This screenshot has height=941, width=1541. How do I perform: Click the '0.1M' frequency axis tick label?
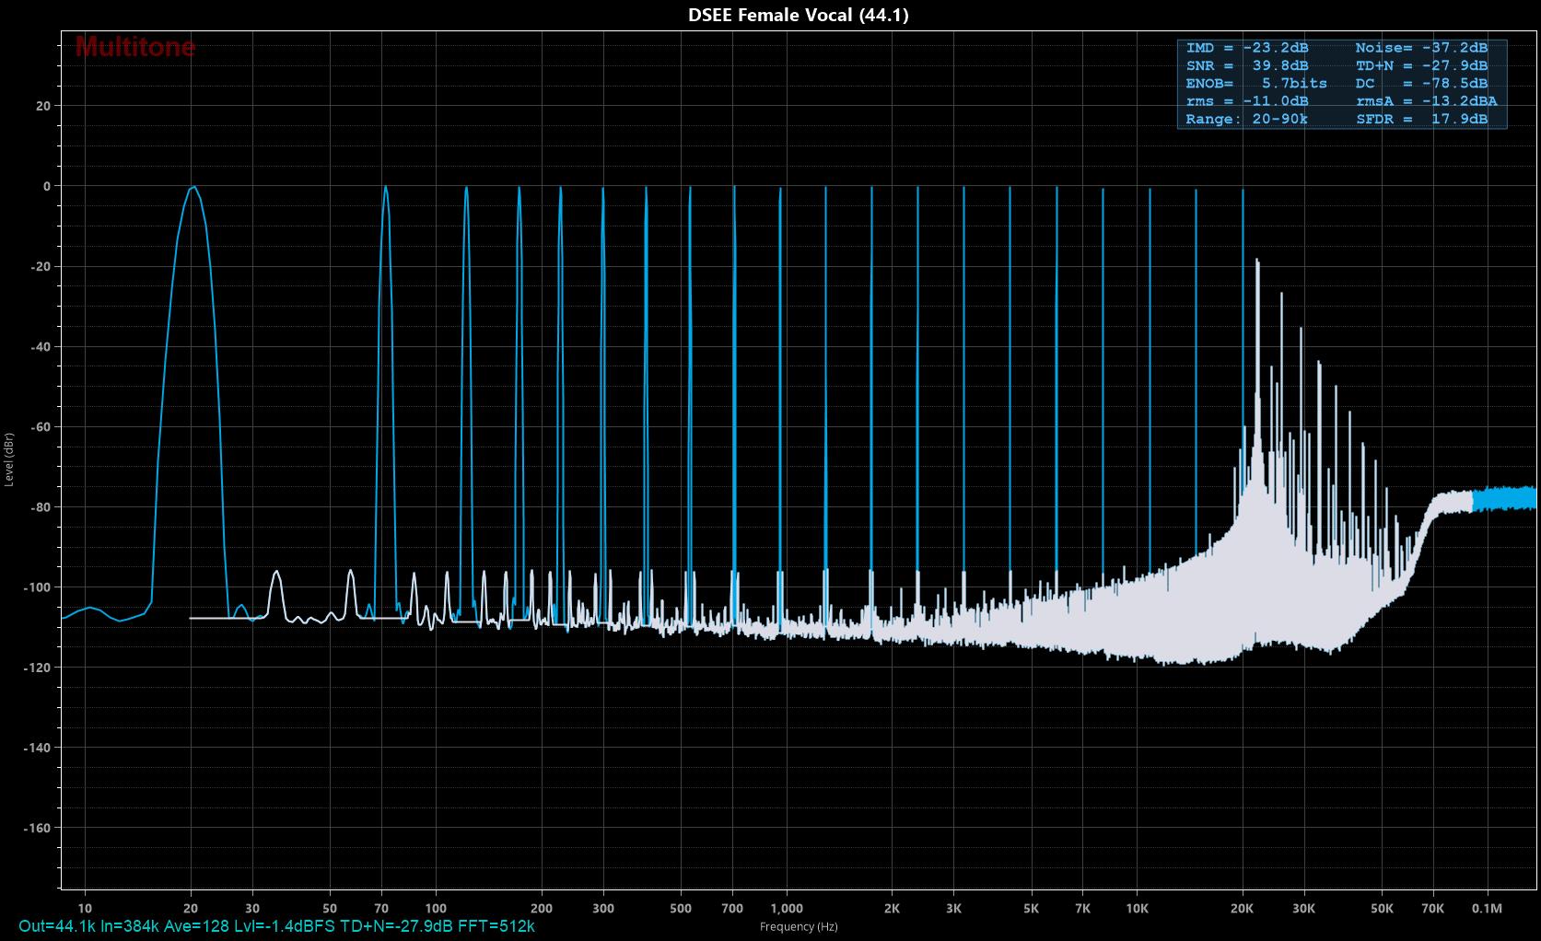[x=1487, y=909]
